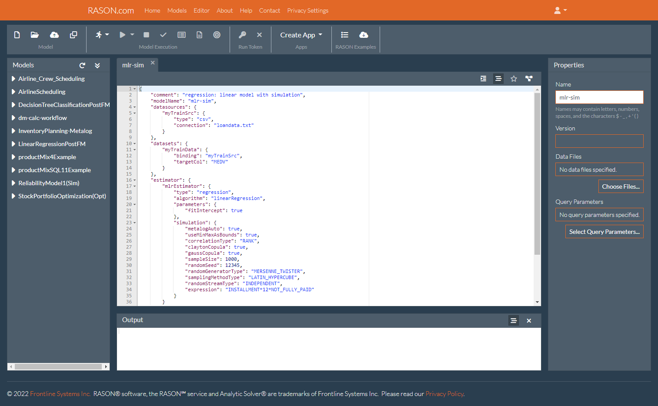Open the Create App dropdown
Viewport: 658px width, 406px height.
[x=301, y=35]
